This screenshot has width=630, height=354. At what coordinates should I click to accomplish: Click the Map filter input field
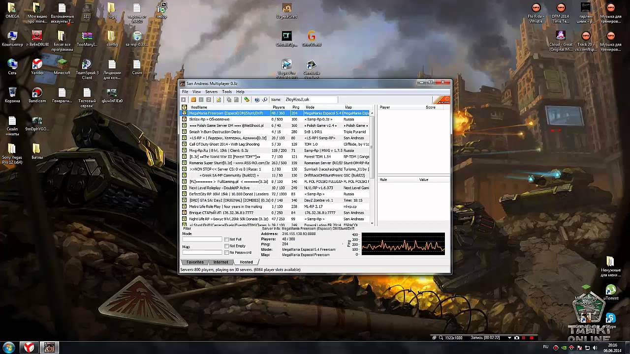tap(202, 252)
